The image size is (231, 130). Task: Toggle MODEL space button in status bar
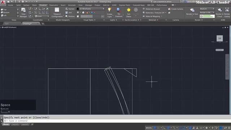tap(149, 128)
